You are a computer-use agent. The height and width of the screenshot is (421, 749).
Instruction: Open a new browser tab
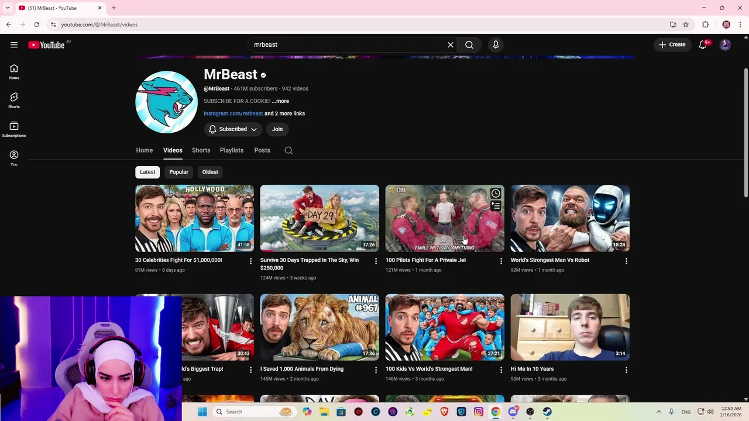pyautogui.click(x=114, y=8)
